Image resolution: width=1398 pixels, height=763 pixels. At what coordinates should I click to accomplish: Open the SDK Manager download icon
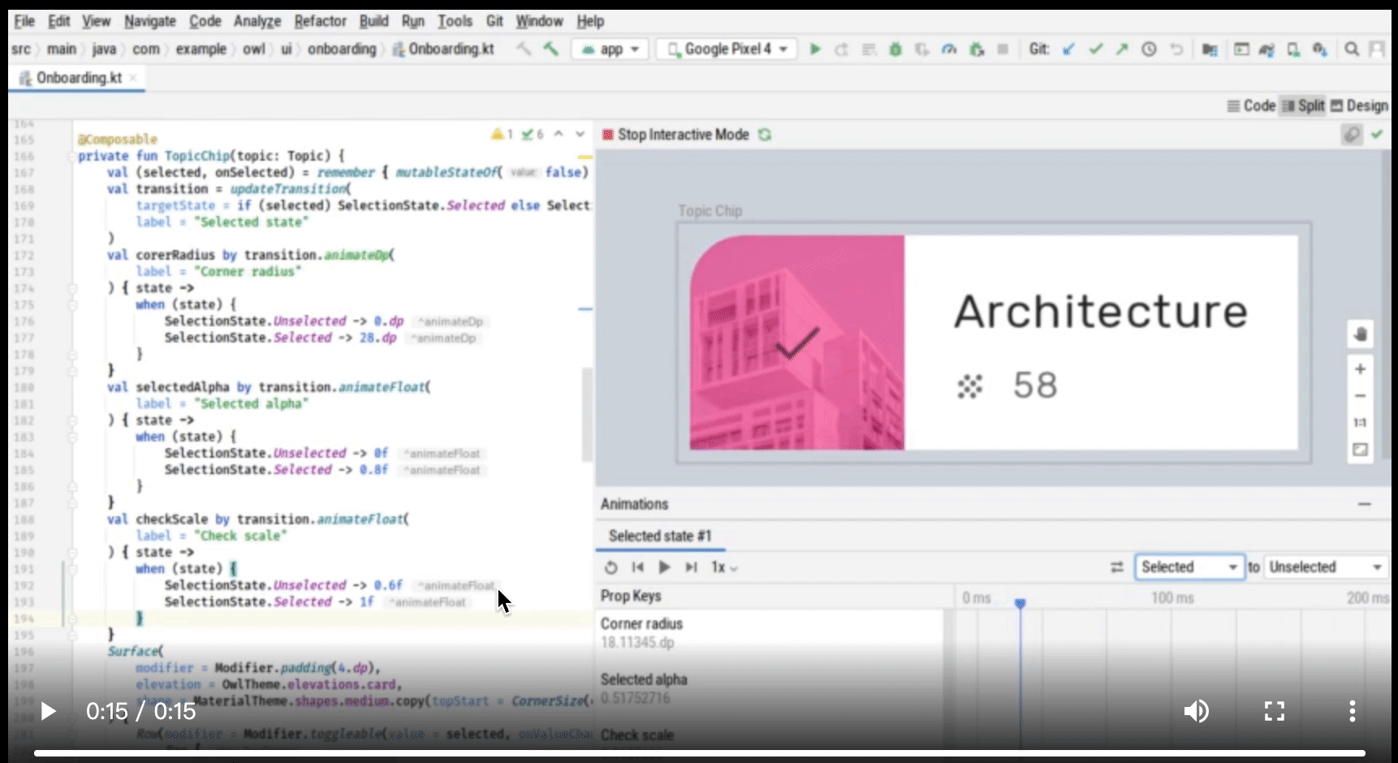(x=1320, y=50)
